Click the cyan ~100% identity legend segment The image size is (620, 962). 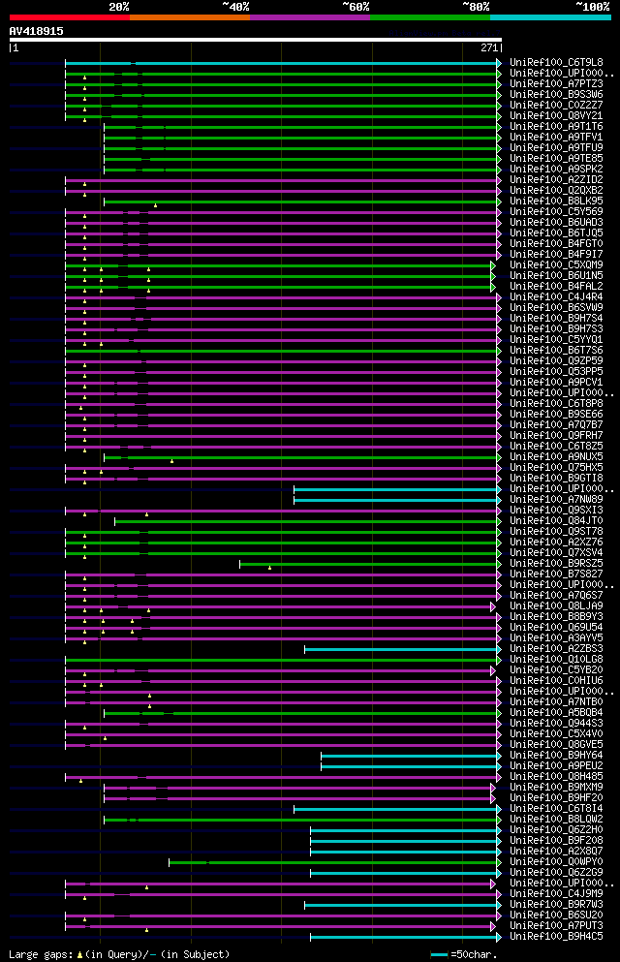pyautogui.click(x=550, y=17)
